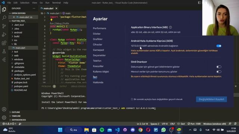Open WhatsApp from taskbar
Viewport: 239px width, 134px height.
[x=164, y=130]
